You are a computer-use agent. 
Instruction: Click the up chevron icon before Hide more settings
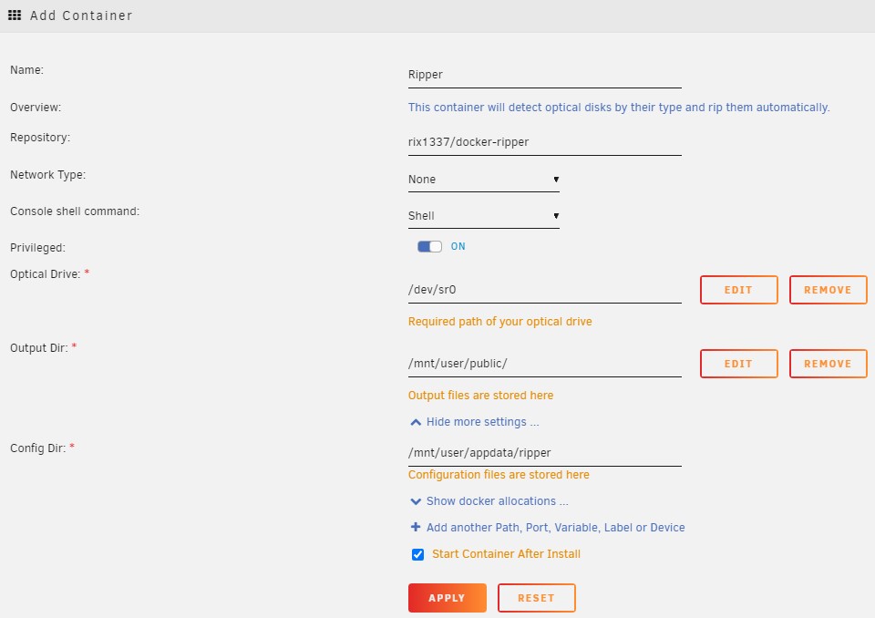coord(416,422)
